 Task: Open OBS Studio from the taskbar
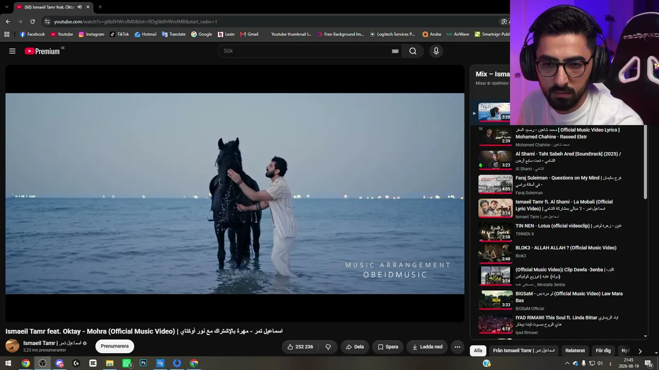(x=42, y=363)
